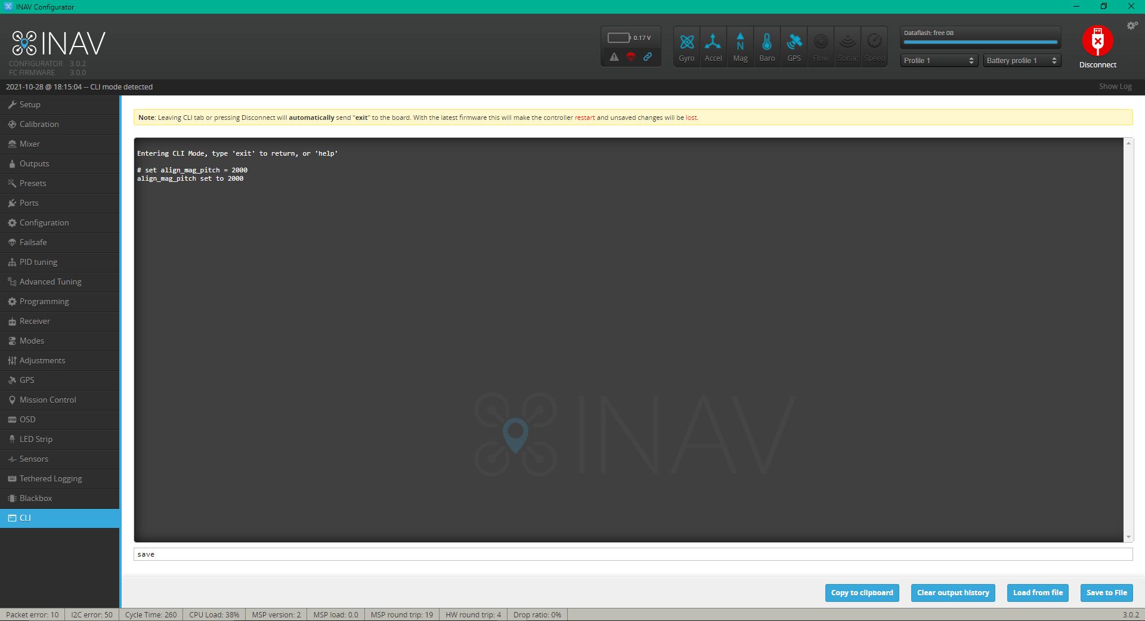
Task: Open the Advanced Tuning tab
Action: 60,282
